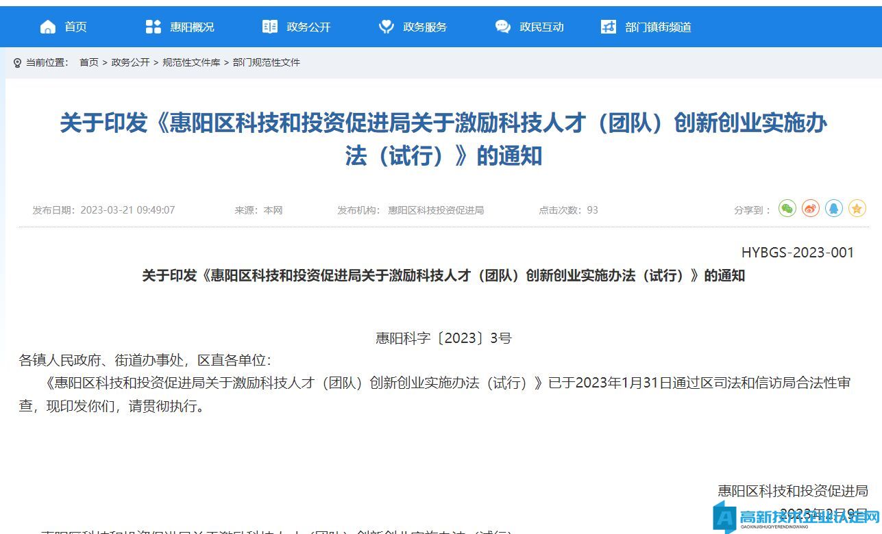Click the body paragraph mentioning 2023年1月31日

coord(434,394)
